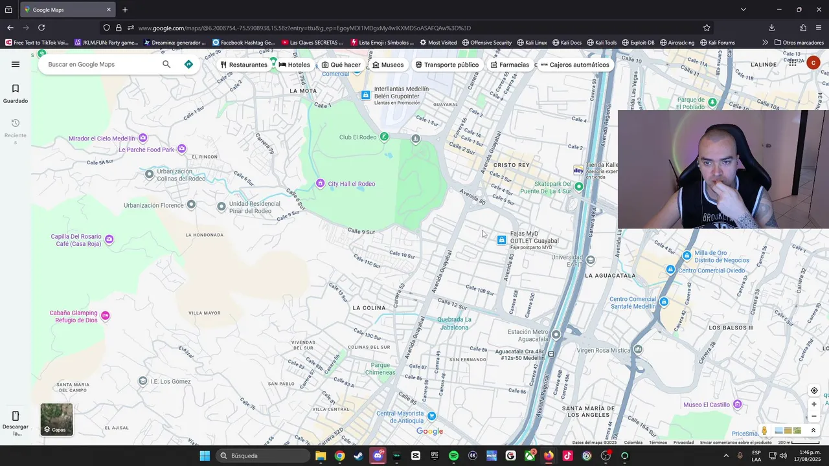
Task: Click Descargar la app phone icon
Action: [16, 423]
